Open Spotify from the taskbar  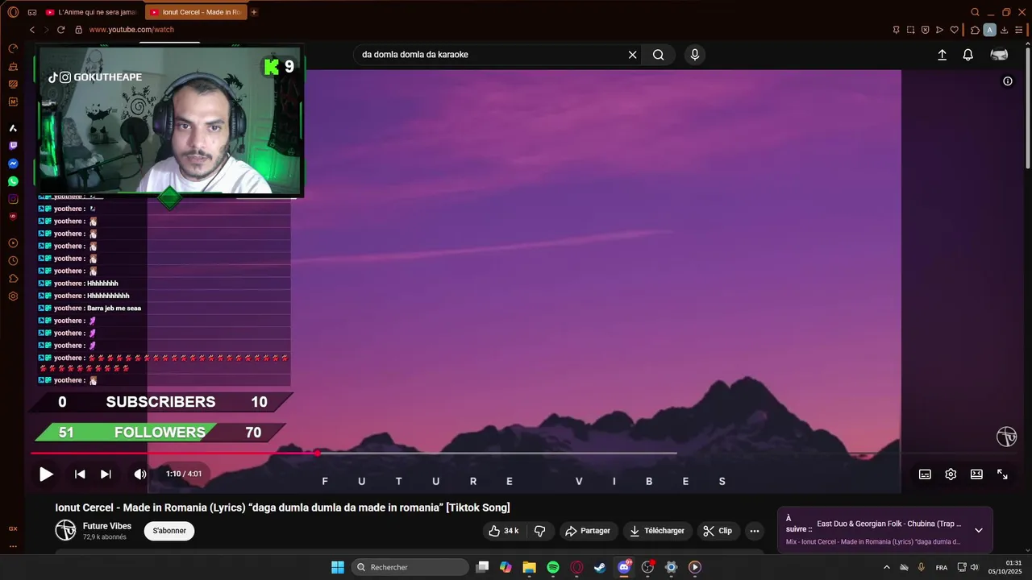click(553, 567)
